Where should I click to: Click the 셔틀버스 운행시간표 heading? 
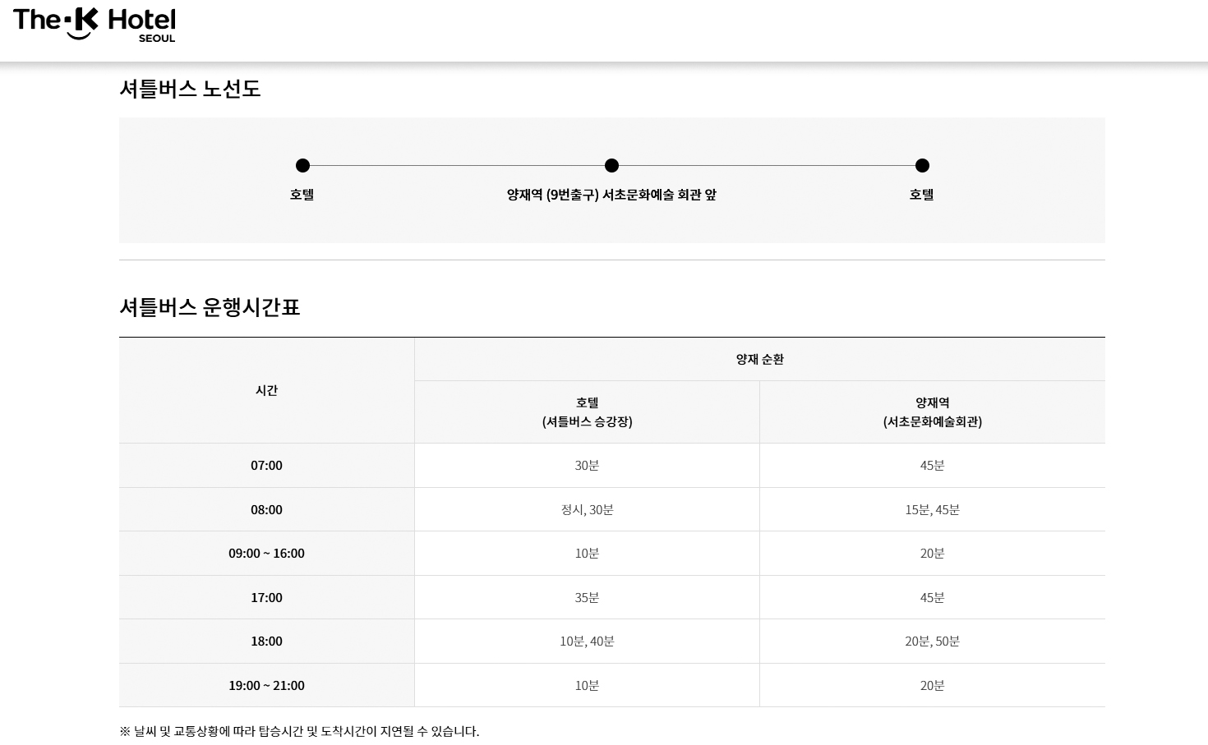[210, 307]
